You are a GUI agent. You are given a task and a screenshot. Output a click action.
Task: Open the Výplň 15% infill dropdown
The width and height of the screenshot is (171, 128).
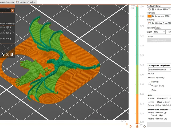tap(159, 32)
